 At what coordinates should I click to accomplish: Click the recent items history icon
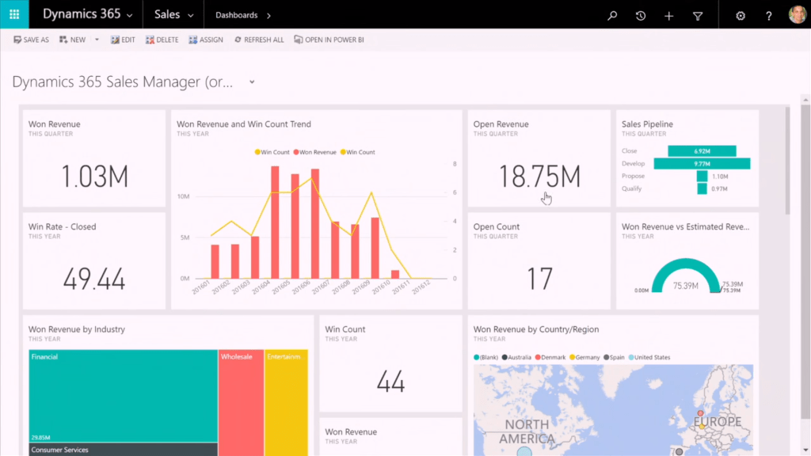point(640,14)
